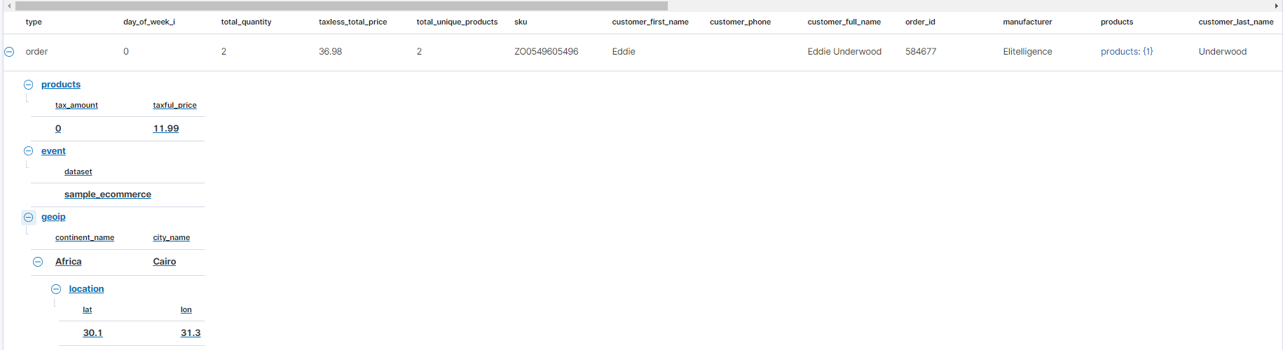
Task: Collapse the order row minus icon
Action: click(x=9, y=52)
